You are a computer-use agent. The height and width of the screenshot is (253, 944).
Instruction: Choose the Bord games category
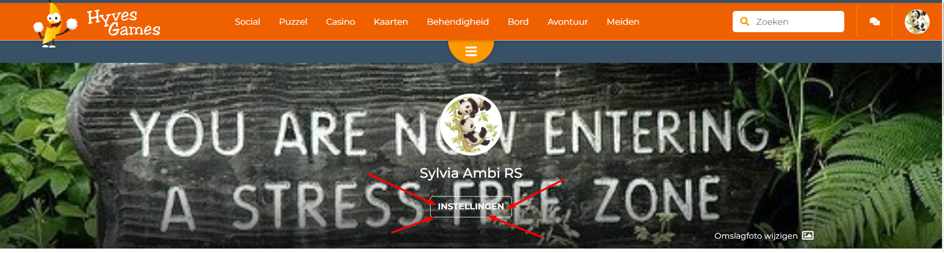pyautogui.click(x=518, y=22)
